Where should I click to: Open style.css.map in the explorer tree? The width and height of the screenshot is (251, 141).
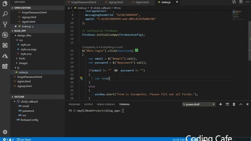coord(28,49)
